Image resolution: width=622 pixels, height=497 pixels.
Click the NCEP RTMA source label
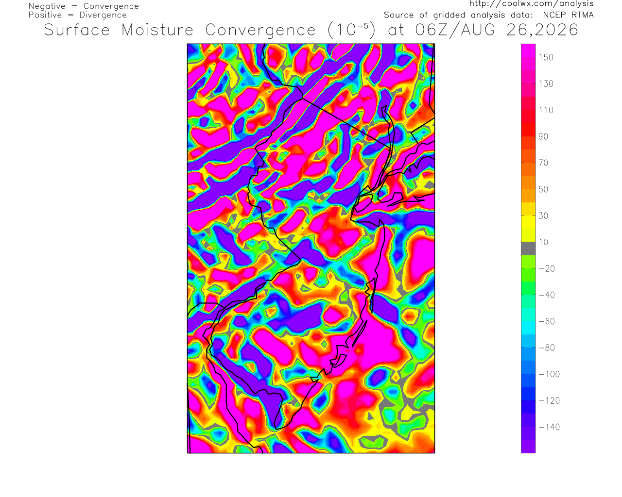(568, 15)
